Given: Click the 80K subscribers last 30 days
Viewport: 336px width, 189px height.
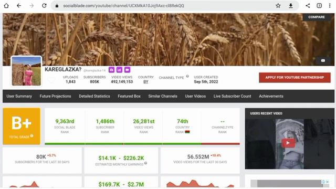Looking at the screenshot, I should click(x=41, y=157).
